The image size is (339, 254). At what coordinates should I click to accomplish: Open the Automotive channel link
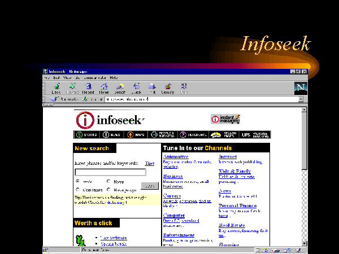[x=175, y=156]
